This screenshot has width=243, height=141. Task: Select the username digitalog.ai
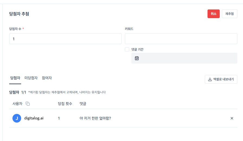34,118
